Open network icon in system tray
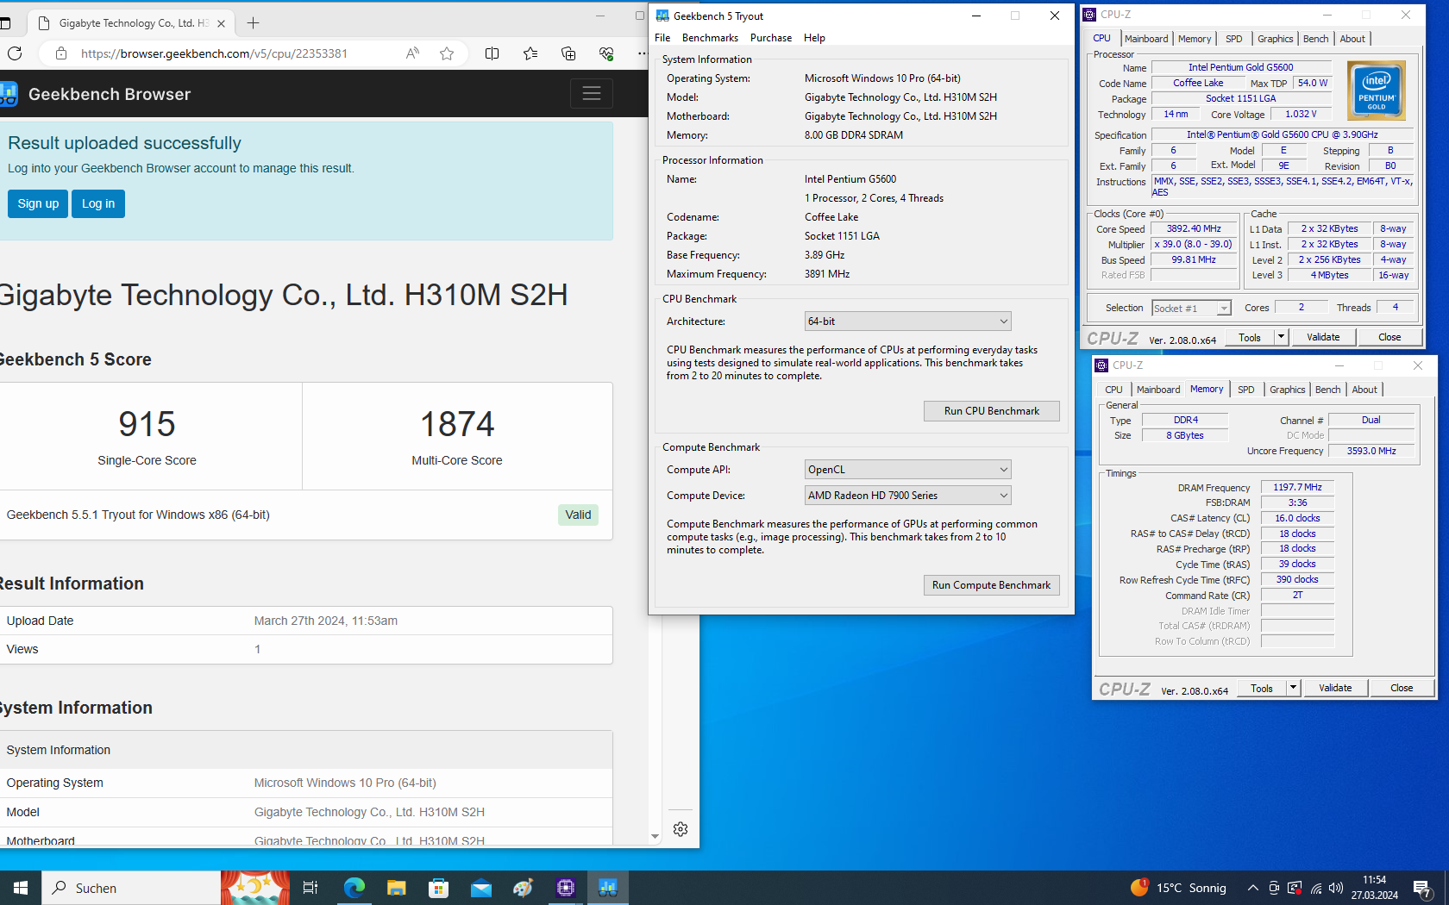The height and width of the screenshot is (905, 1449). [1316, 888]
